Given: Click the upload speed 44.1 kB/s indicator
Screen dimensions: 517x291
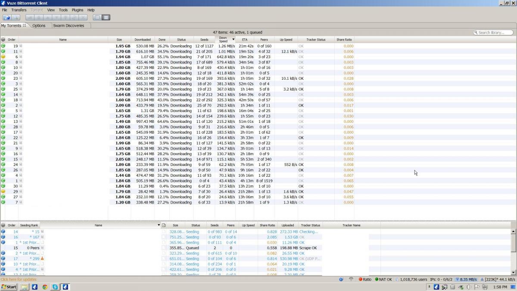Looking at the screenshot, I should pyautogui.click(x=498, y=279).
